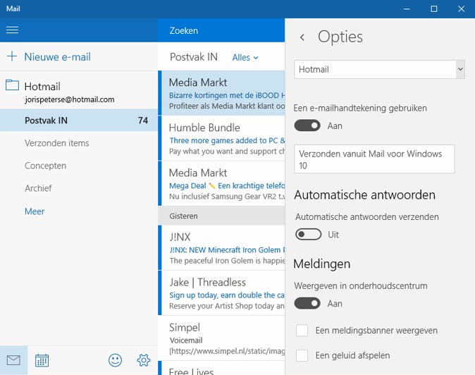The image size is (475, 375).
Task: Turn off the e-mailhandtekening toggle
Action: tap(307, 125)
